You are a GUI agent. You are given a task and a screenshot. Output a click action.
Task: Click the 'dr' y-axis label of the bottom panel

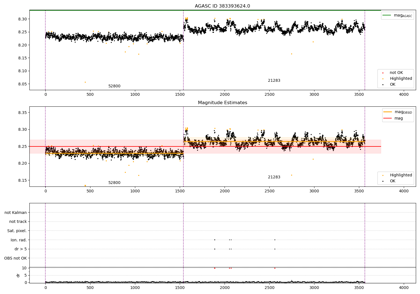coord(18,276)
